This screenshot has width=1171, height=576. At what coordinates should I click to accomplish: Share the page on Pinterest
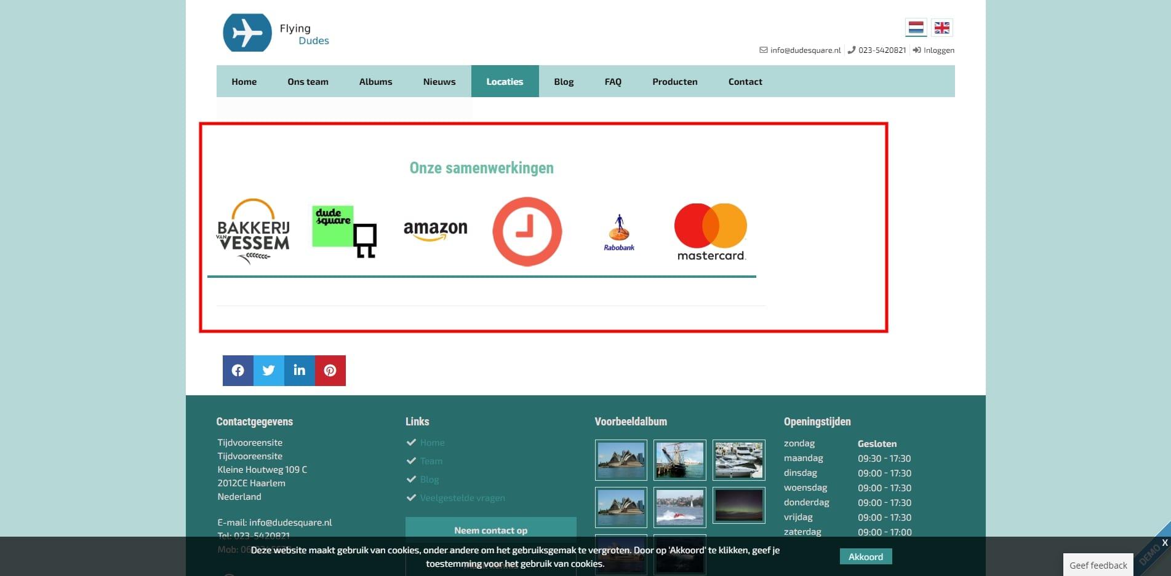(x=330, y=371)
